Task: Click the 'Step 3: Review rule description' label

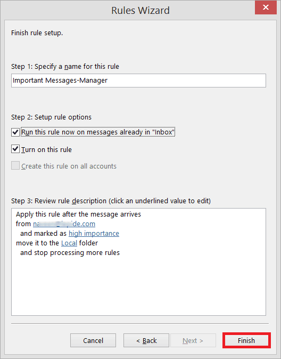Action: [x=111, y=201]
